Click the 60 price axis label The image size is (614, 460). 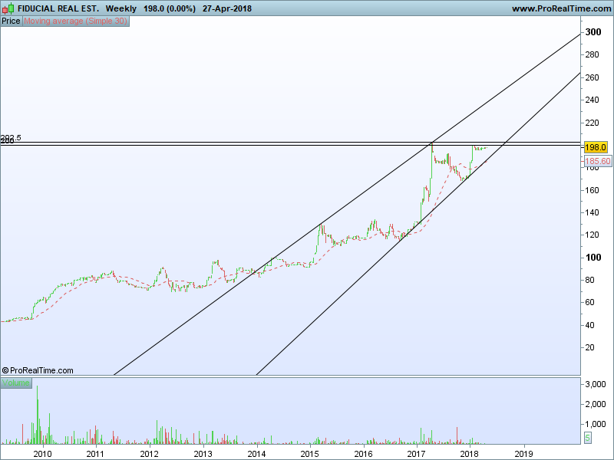pyautogui.click(x=589, y=302)
